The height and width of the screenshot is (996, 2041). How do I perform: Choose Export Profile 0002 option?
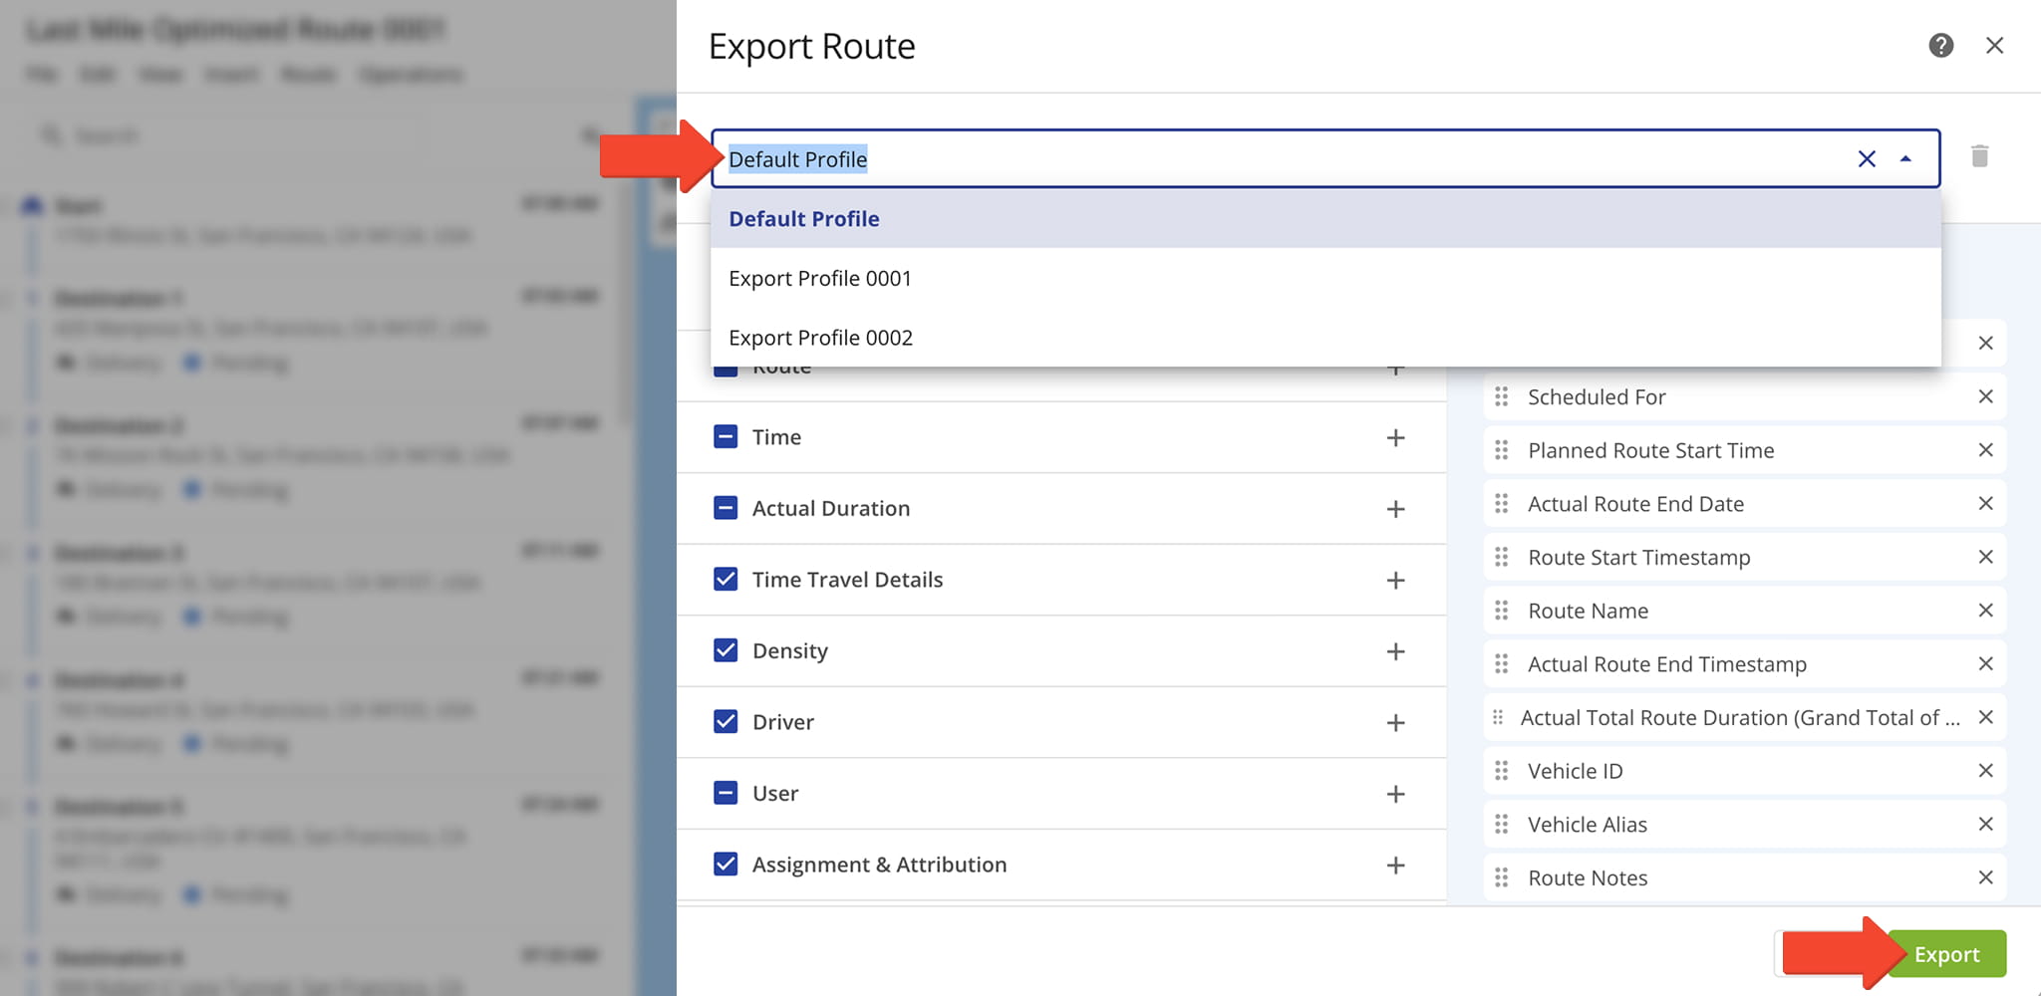click(x=819, y=338)
